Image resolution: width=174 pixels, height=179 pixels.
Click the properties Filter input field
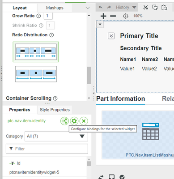point(47,149)
